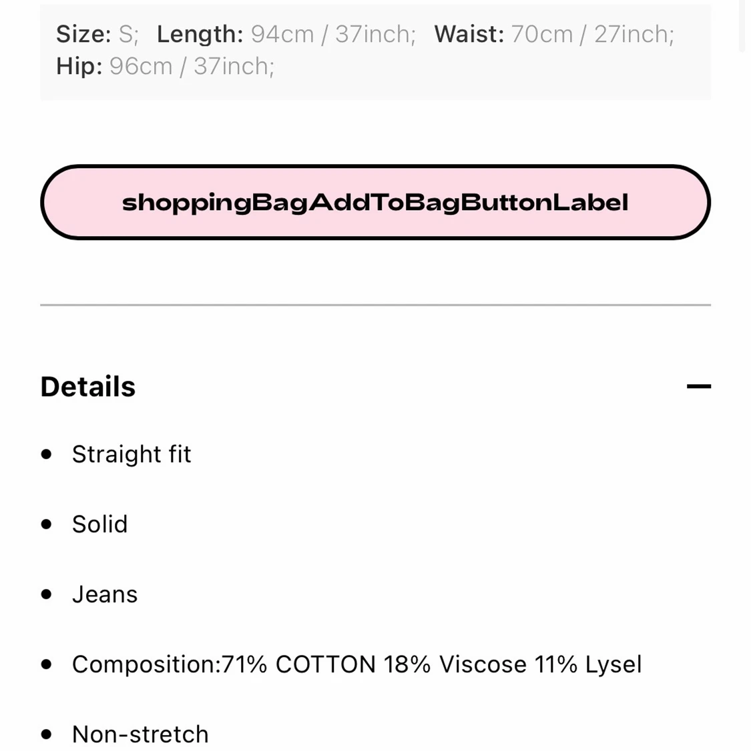Select the 70cm / 27inch waist value

point(592,34)
